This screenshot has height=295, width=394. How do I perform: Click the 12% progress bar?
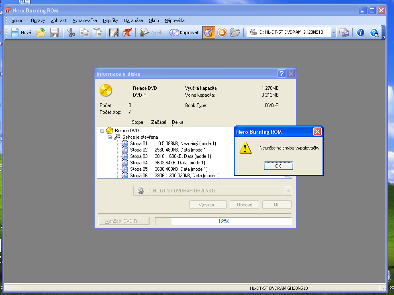click(x=223, y=221)
